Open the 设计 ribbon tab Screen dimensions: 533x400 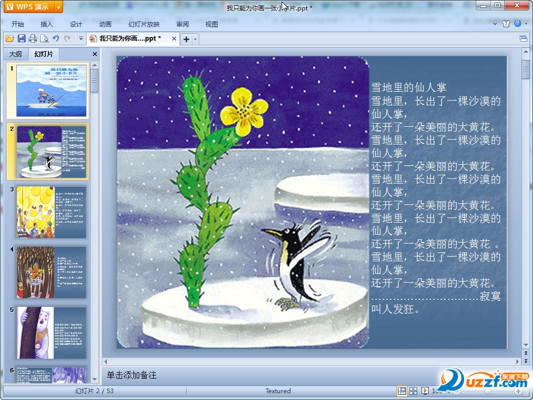[x=76, y=24]
